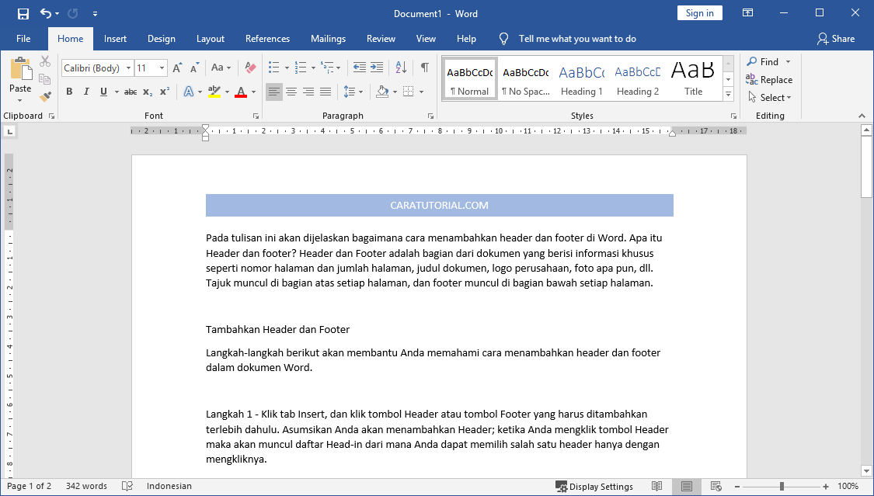Click the Replace button
Image resolution: width=874 pixels, height=496 pixels.
click(770, 80)
